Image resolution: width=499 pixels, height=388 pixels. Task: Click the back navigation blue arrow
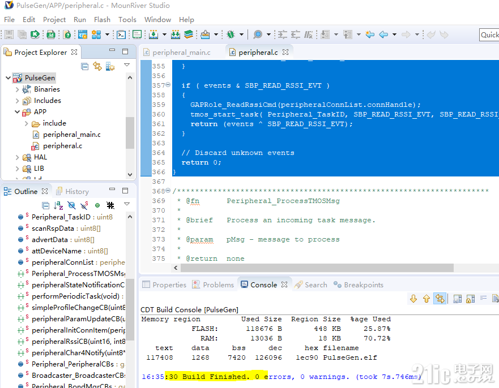pyautogui.click(x=383, y=35)
